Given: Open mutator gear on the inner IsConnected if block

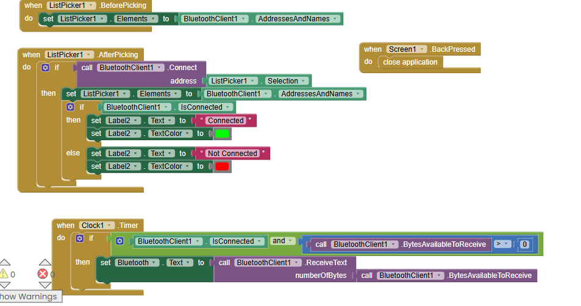Looking at the screenshot, I should click(70, 107).
